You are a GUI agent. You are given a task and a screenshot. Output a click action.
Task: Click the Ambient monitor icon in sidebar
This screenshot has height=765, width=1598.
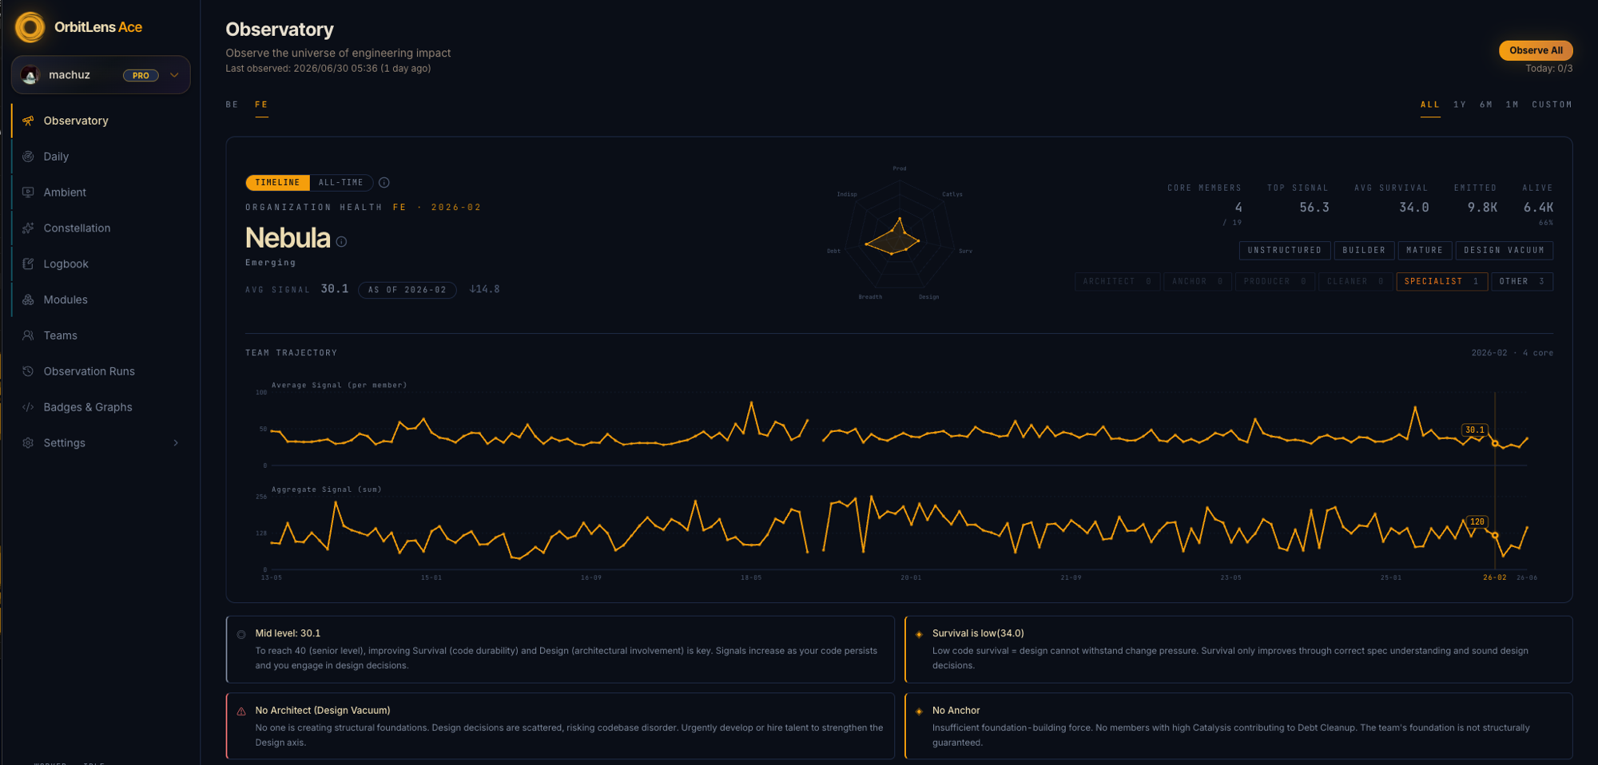pyautogui.click(x=28, y=192)
